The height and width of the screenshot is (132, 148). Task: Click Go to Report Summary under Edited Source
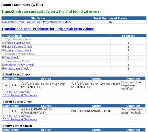pyautogui.click(x=20, y=119)
